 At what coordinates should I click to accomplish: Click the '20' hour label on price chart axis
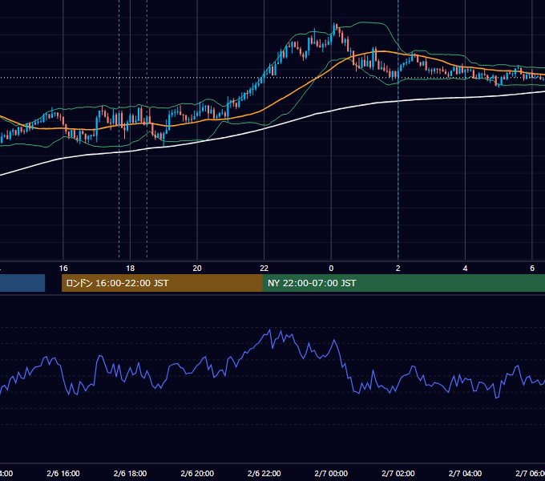tap(197, 269)
